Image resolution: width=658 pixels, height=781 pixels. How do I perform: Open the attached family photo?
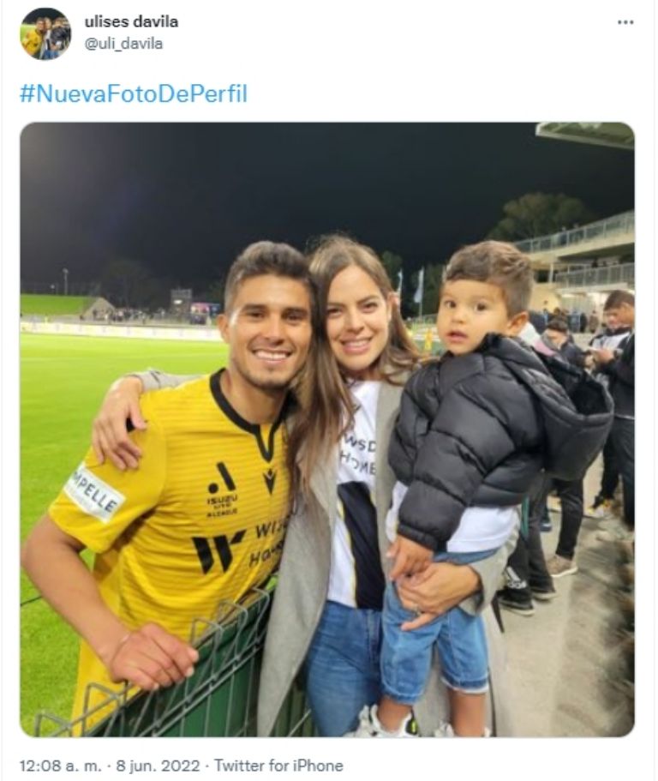pos(327,430)
